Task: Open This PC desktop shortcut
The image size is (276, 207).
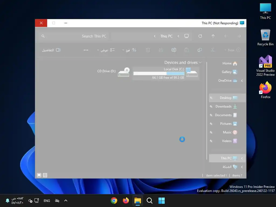Action: pos(265,11)
